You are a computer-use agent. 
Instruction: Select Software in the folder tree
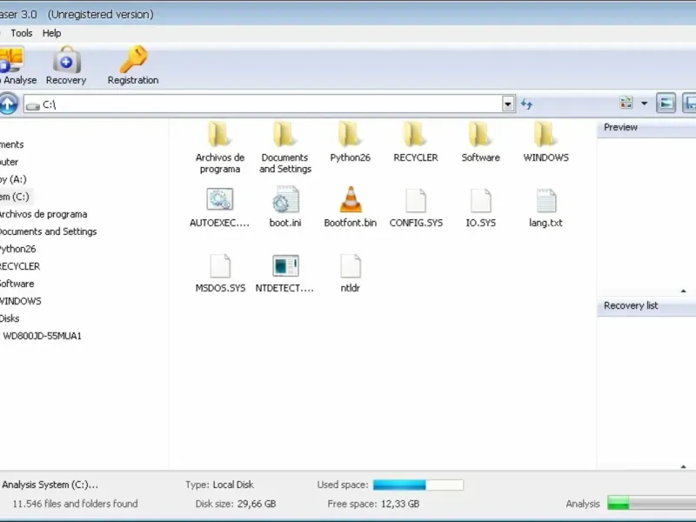click(17, 284)
